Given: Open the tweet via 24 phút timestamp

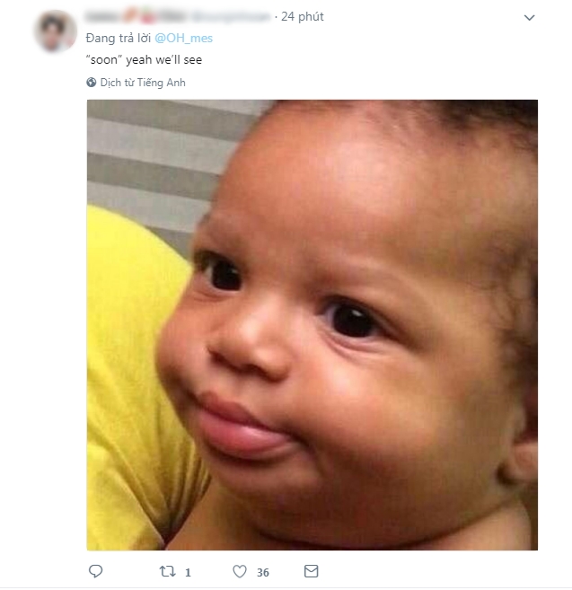Looking at the screenshot, I should [x=303, y=16].
